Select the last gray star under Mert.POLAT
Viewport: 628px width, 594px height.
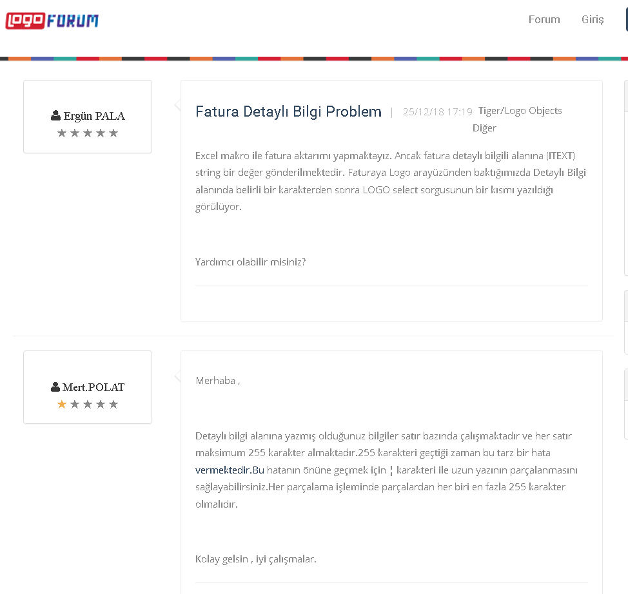click(x=113, y=405)
